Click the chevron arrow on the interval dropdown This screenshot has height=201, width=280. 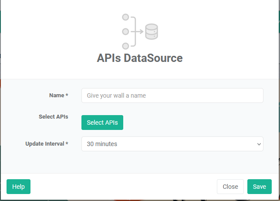[x=259, y=144]
